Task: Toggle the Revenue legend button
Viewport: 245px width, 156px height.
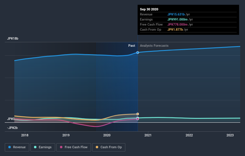Action: click(17, 147)
